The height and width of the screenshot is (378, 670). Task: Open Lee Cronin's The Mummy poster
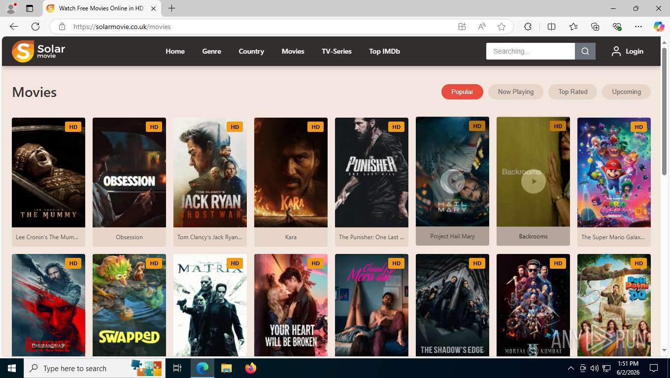pyautogui.click(x=48, y=172)
